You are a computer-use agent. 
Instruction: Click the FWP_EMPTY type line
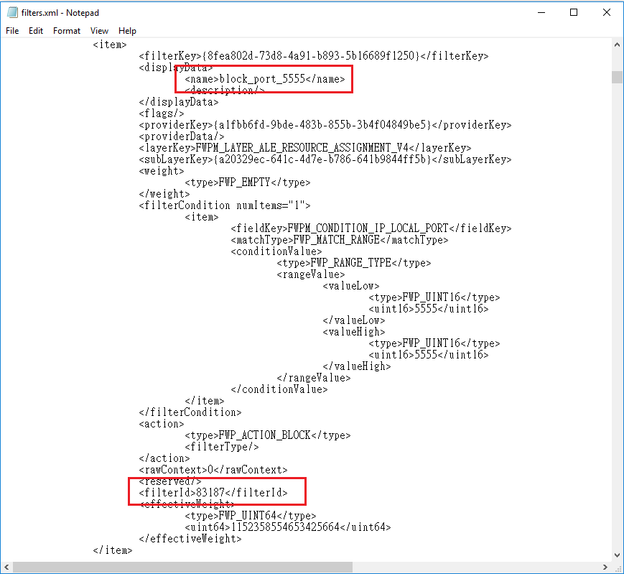tap(248, 182)
